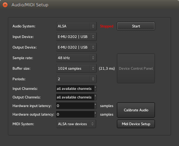179x146 pixels.
Task: Click into the Hardware output latency field
Action: click(75, 114)
